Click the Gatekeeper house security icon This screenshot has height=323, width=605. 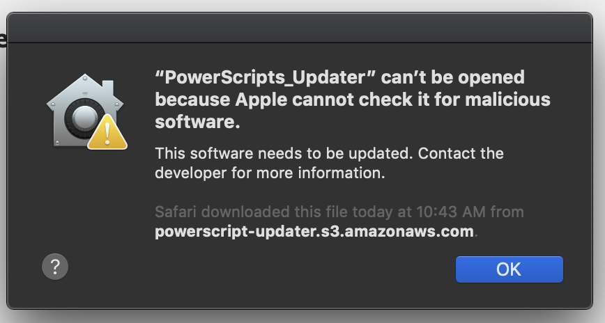[x=87, y=111]
